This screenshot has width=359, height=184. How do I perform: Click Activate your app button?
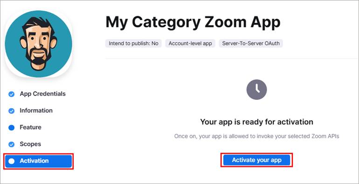[x=256, y=160]
